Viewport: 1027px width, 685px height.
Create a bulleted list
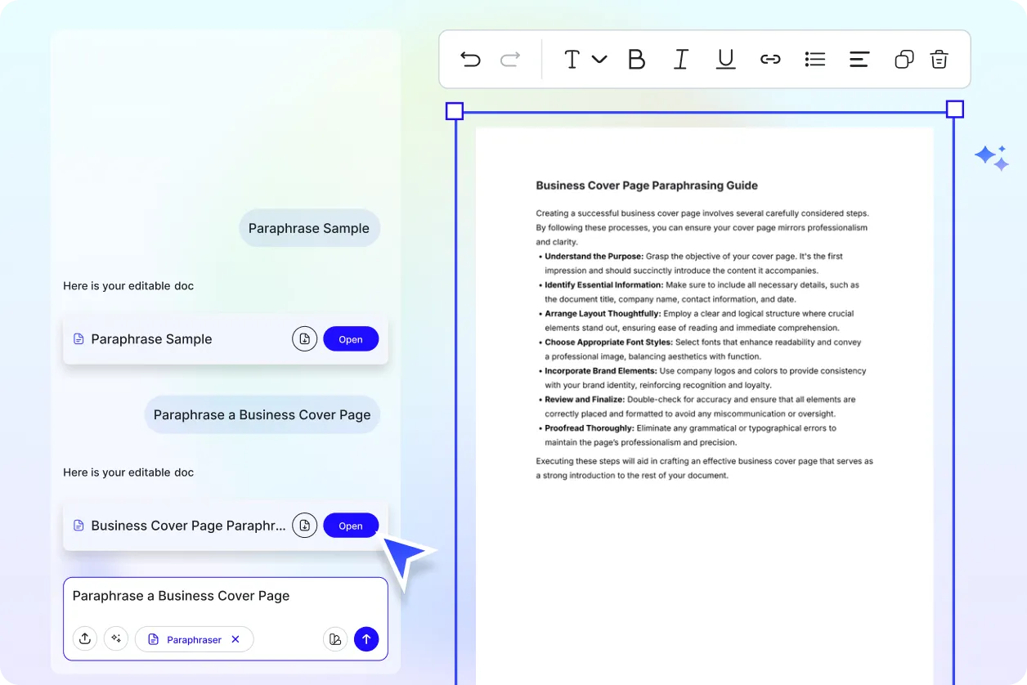(x=814, y=59)
